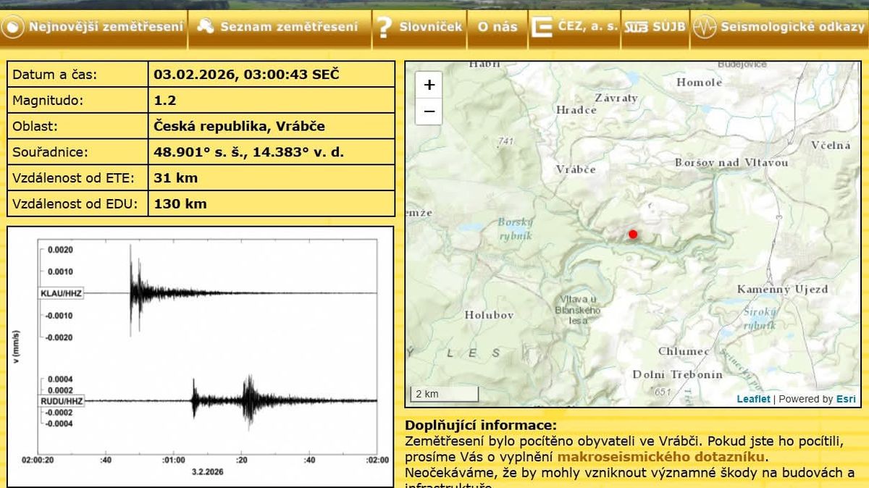Image resolution: width=869 pixels, height=488 pixels.
Task: Click the RUDU/HHZ seismogram trace label
Action: click(x=62, y=400)
